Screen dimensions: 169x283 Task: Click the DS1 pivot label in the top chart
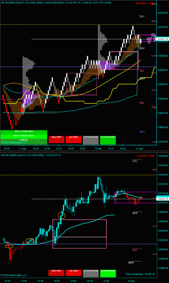point(142,71)
